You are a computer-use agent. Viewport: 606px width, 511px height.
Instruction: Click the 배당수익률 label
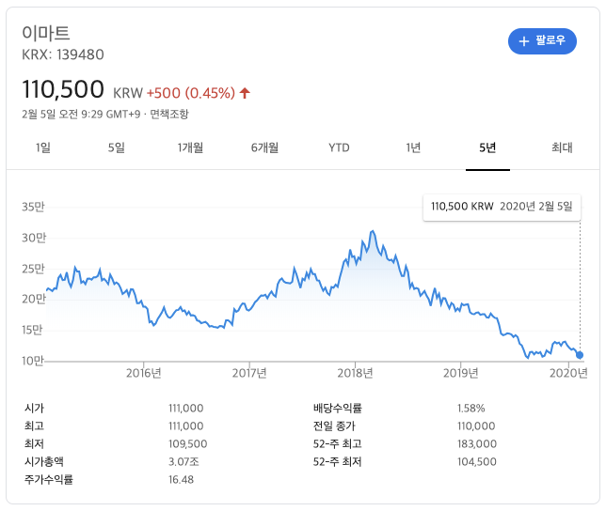point(338,408)
